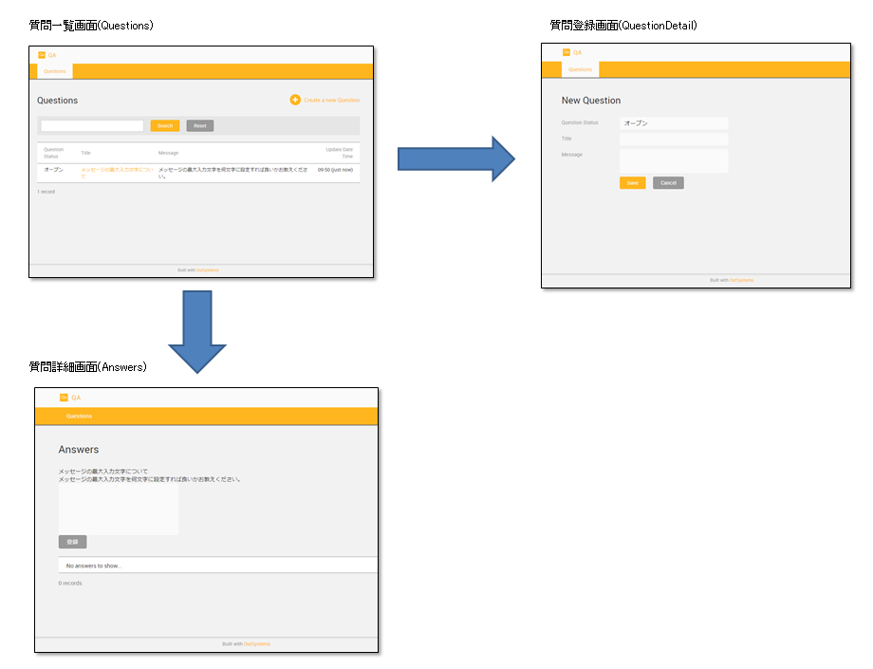Click the OutSystems link in Questions screen footer
Viewport: 873px width, 669px height.
207,270
